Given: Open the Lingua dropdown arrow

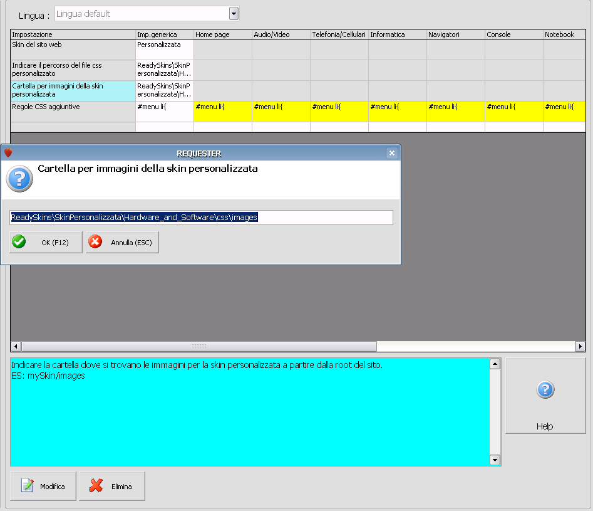Looking at the screenshot, I should (x=234, y=14).
